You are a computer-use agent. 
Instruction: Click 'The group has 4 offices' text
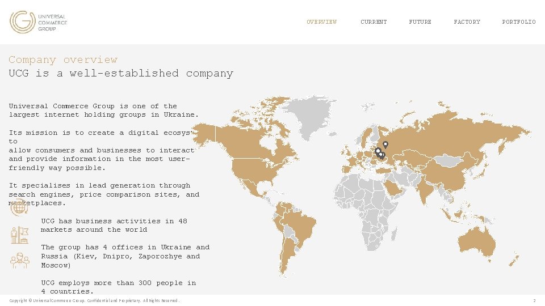point(125,248)
